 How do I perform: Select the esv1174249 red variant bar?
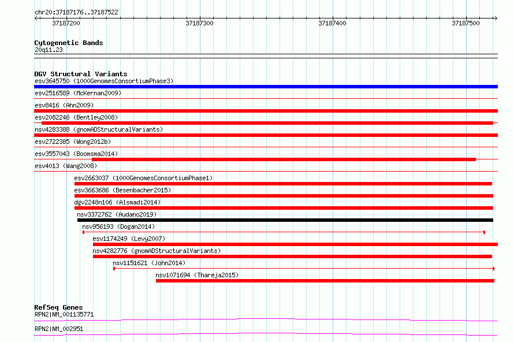click(295, 244)
